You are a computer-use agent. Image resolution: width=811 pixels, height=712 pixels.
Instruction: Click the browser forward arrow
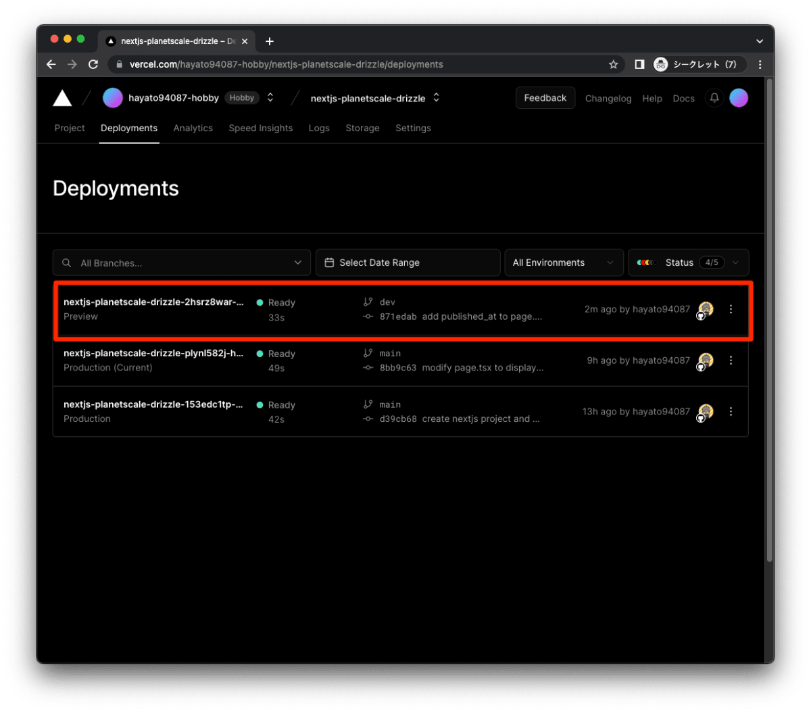tap(72, 64)
